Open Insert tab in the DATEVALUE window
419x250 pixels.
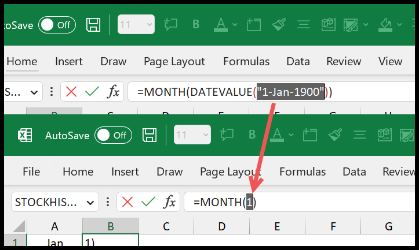(x=69, y=62)
